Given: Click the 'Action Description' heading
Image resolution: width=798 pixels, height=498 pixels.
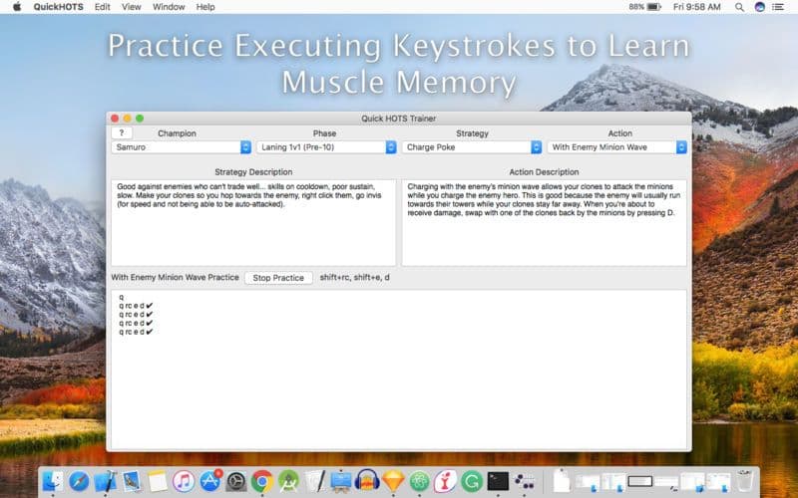Looking at the screenshot, I should point(544,172).
